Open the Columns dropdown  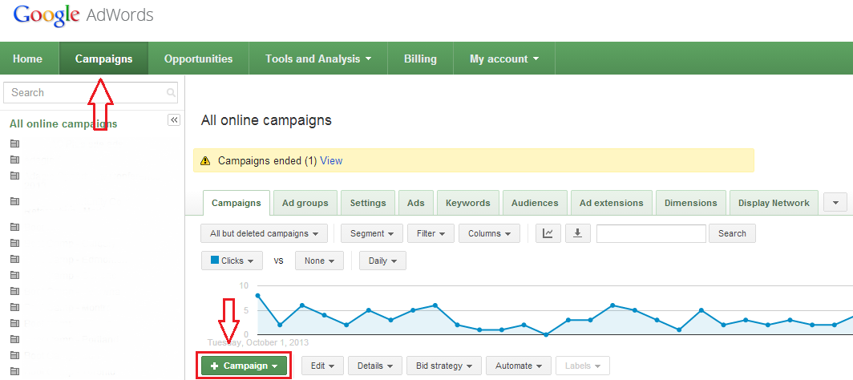[490, 233]
